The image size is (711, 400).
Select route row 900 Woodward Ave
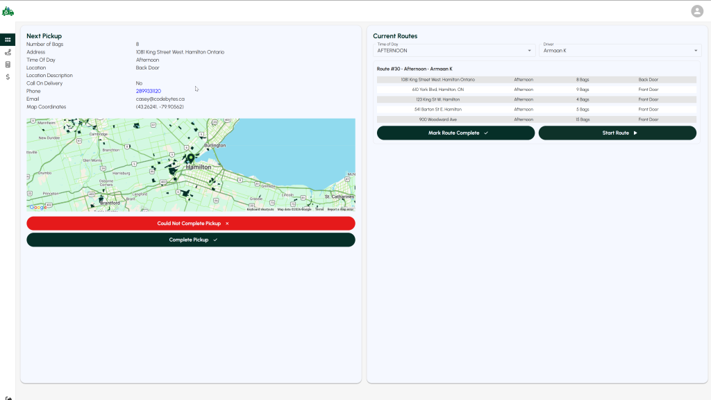click(537, 119)
